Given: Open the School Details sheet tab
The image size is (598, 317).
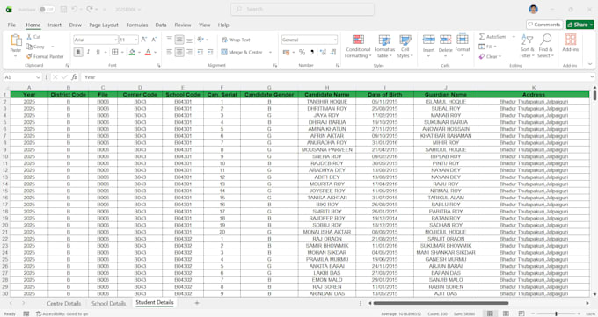Looking at the screenshot, I should tap(109, 303).
